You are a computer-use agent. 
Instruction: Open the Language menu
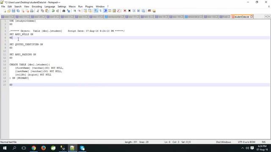click(x=50, y=7)
